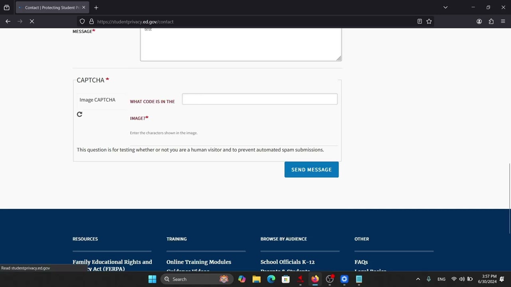Screen dimensions: 511x287
Task: Show hidden system tray icons
Action: click(418, 279)
